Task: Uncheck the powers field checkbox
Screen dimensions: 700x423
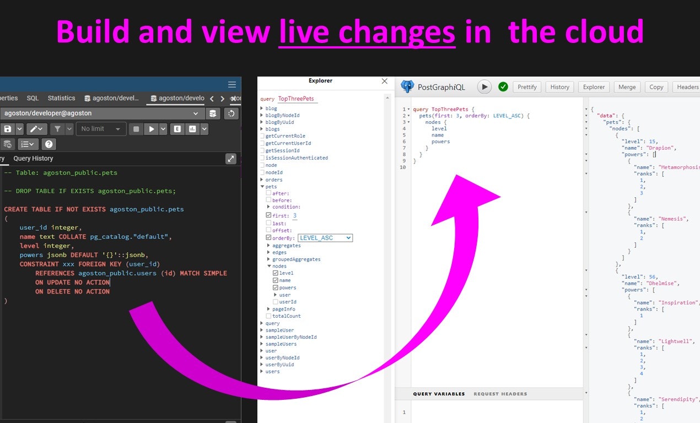Action: point(276,288)
